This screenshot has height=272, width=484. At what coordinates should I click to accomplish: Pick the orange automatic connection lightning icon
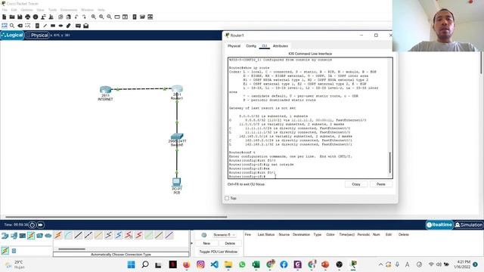coord(58,235)
